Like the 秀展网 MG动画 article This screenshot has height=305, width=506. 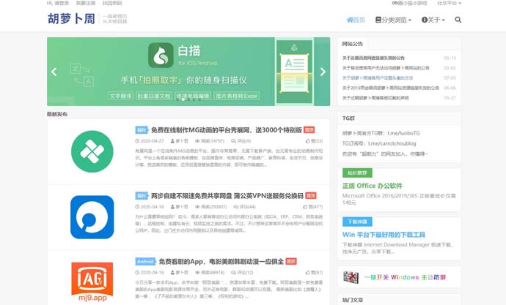[x=314, y=141]
